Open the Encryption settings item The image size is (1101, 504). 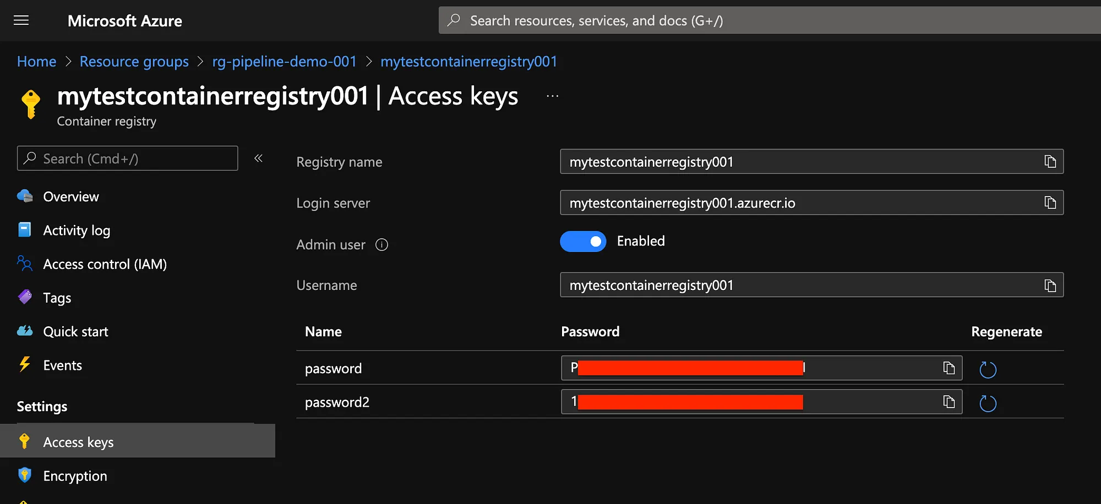(75, 476)
